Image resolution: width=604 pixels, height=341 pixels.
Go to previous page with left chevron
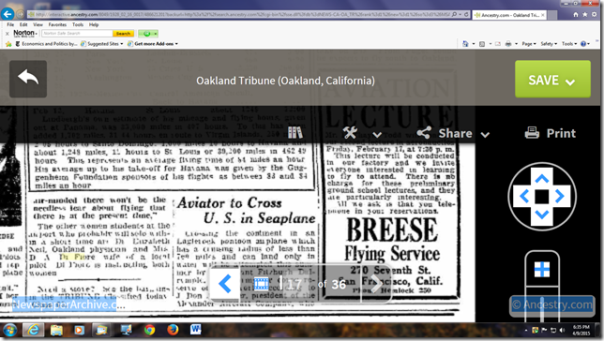[225, 284]
